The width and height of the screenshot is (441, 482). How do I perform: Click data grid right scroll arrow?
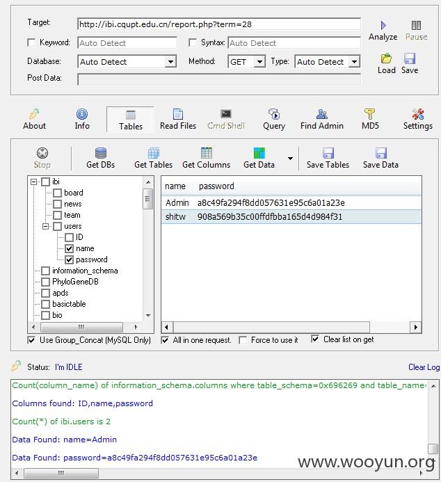(x=415, y=327)
